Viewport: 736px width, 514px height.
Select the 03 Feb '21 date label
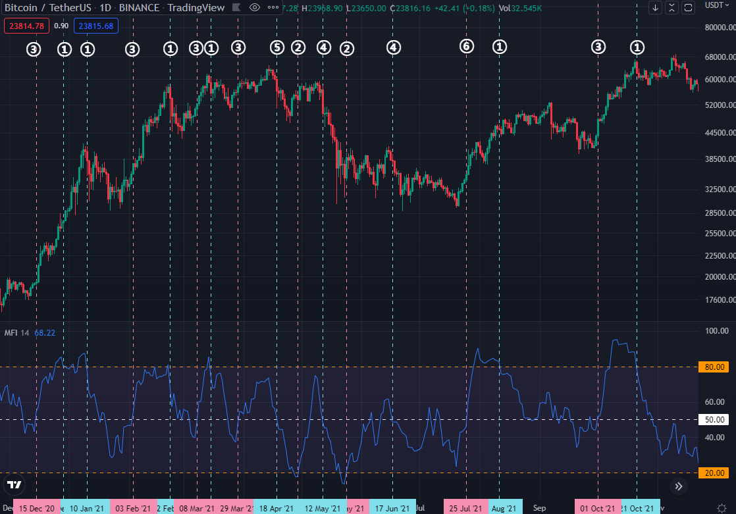(133, 508)
